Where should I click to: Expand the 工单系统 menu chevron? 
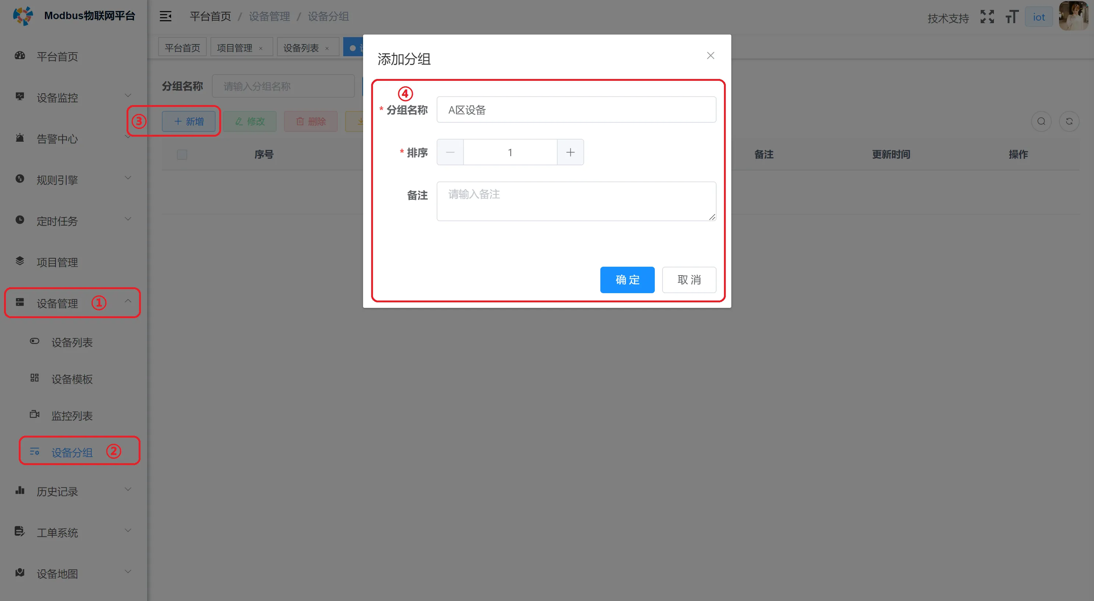[128, 530]
